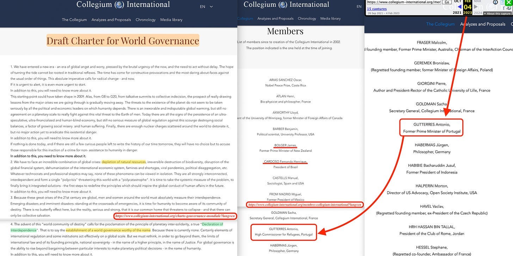Select FROM MADRID Miguel in members list
This screenshot has width=513, height=256.
click(285, 194)
